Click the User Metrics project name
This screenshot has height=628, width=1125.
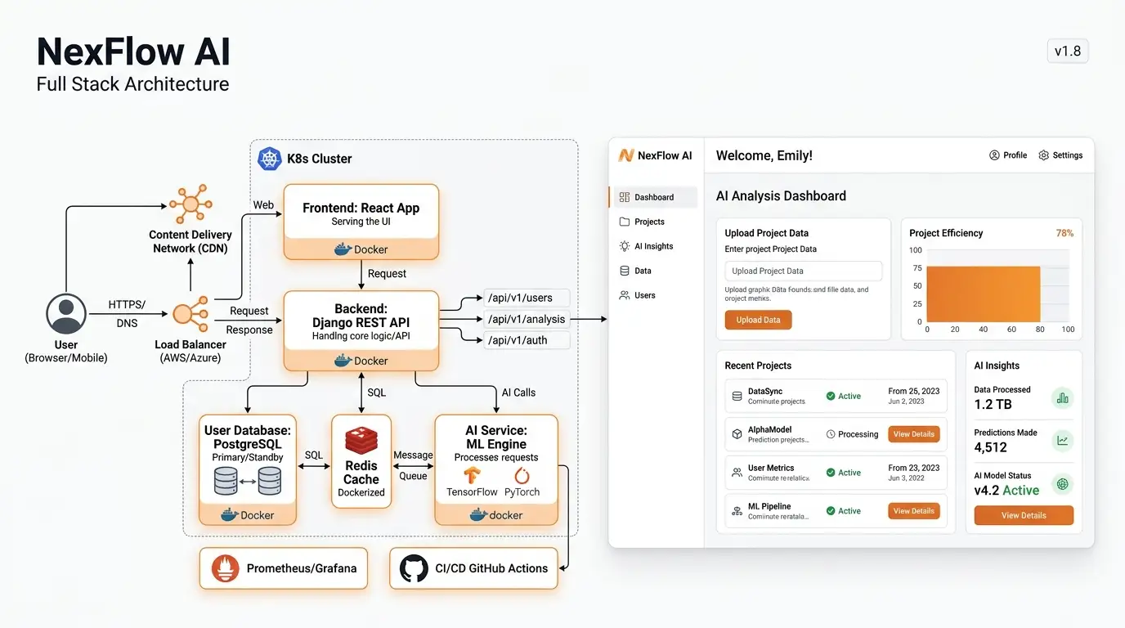771,469
